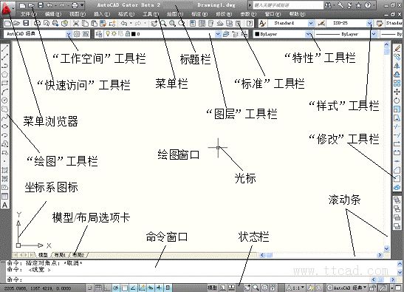This screenshot has width=404, height=292.
Task: Click the status bar zoom magnifier icon
Action: pos(256,288)
